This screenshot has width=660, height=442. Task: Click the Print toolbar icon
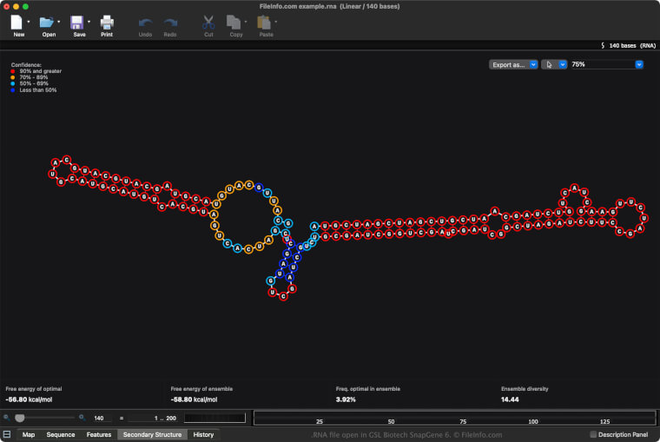tap(107, 22)
